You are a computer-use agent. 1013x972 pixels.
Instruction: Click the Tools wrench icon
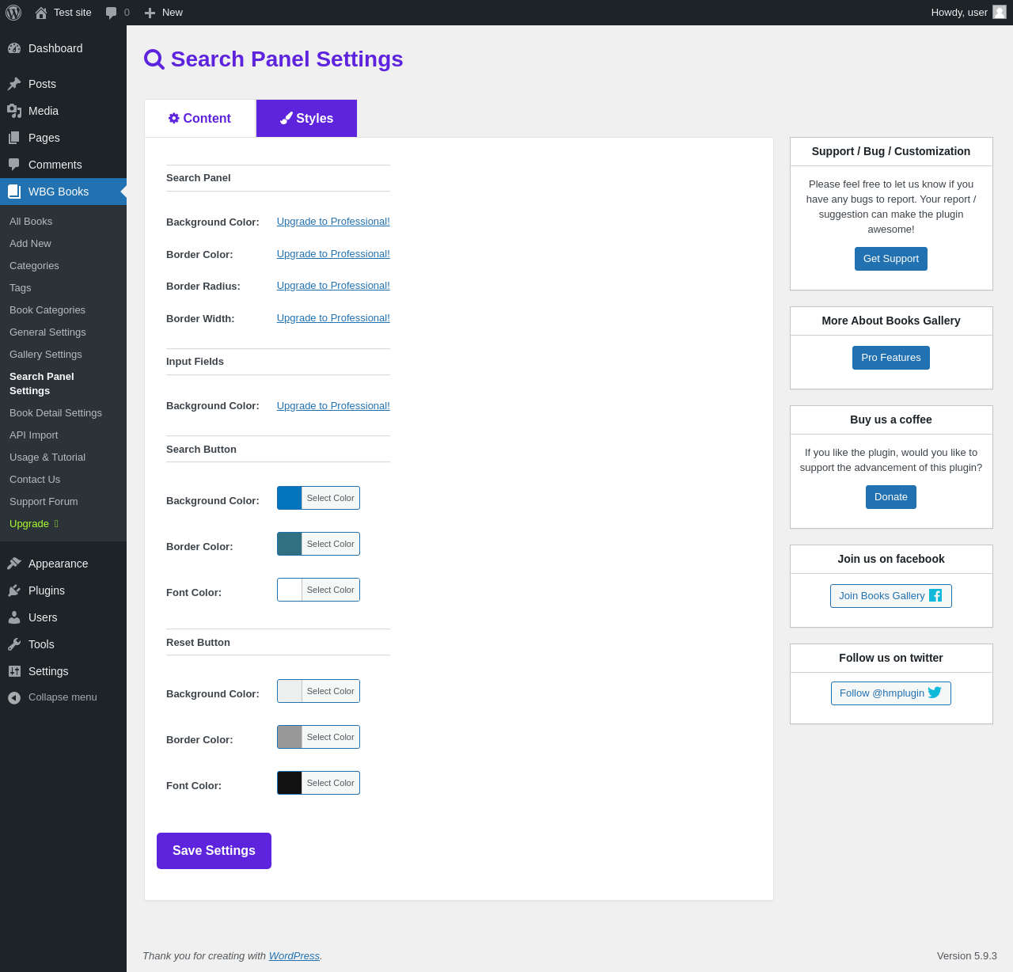[x=14, y=644]
